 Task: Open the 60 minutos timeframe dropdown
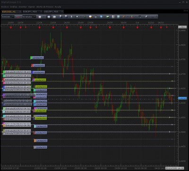click(29, 17)
